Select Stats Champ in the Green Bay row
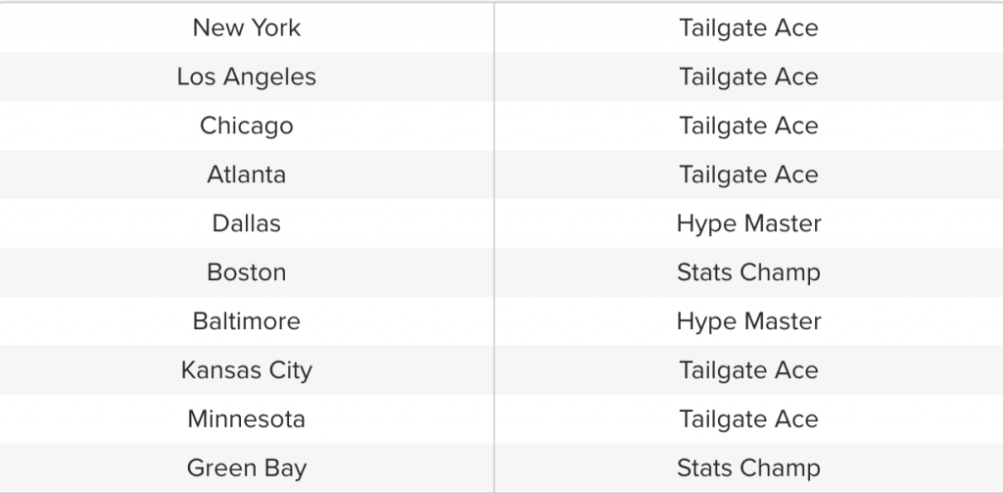Viewport: 1003px width, 494px height. point(748,469)
